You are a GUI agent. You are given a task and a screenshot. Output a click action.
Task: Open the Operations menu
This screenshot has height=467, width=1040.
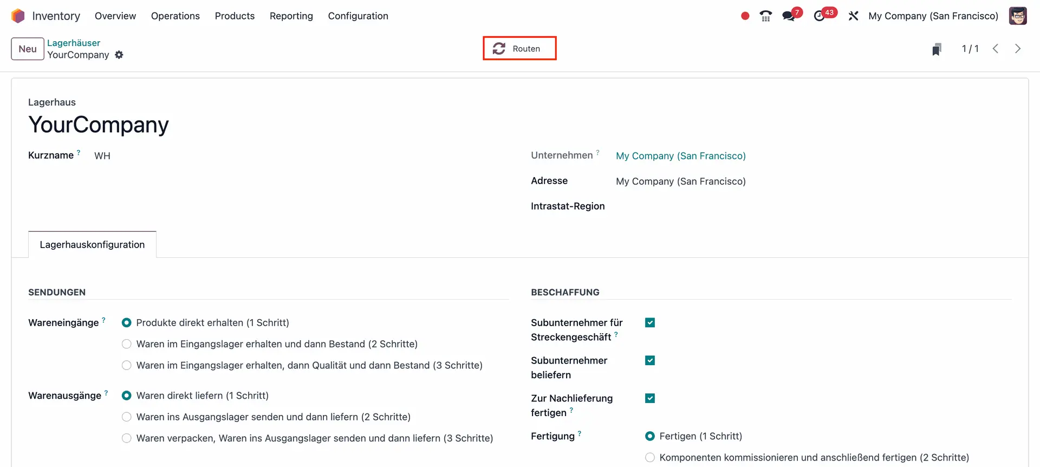[x=175, y=16]
